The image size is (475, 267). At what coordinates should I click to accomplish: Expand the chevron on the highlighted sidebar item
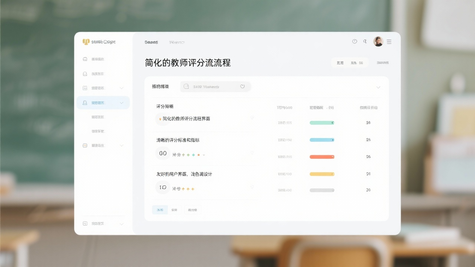[x=122, y=103]
